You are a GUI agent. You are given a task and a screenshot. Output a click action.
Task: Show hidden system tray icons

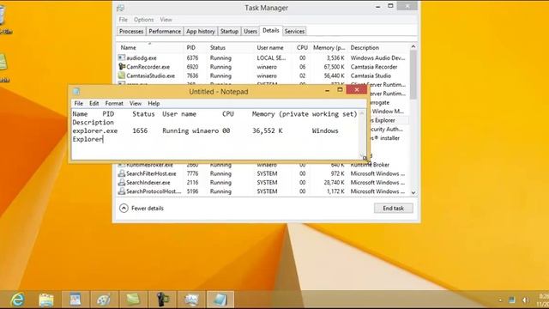tap(500, 300)
